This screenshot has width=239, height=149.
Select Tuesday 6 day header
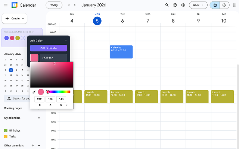[122, 21]
